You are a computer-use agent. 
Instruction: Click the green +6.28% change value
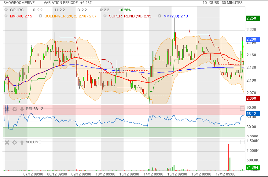point(125,10)
